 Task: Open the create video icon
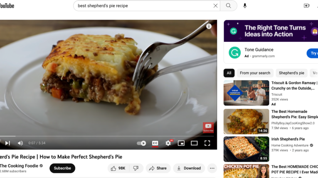[306, 6]
